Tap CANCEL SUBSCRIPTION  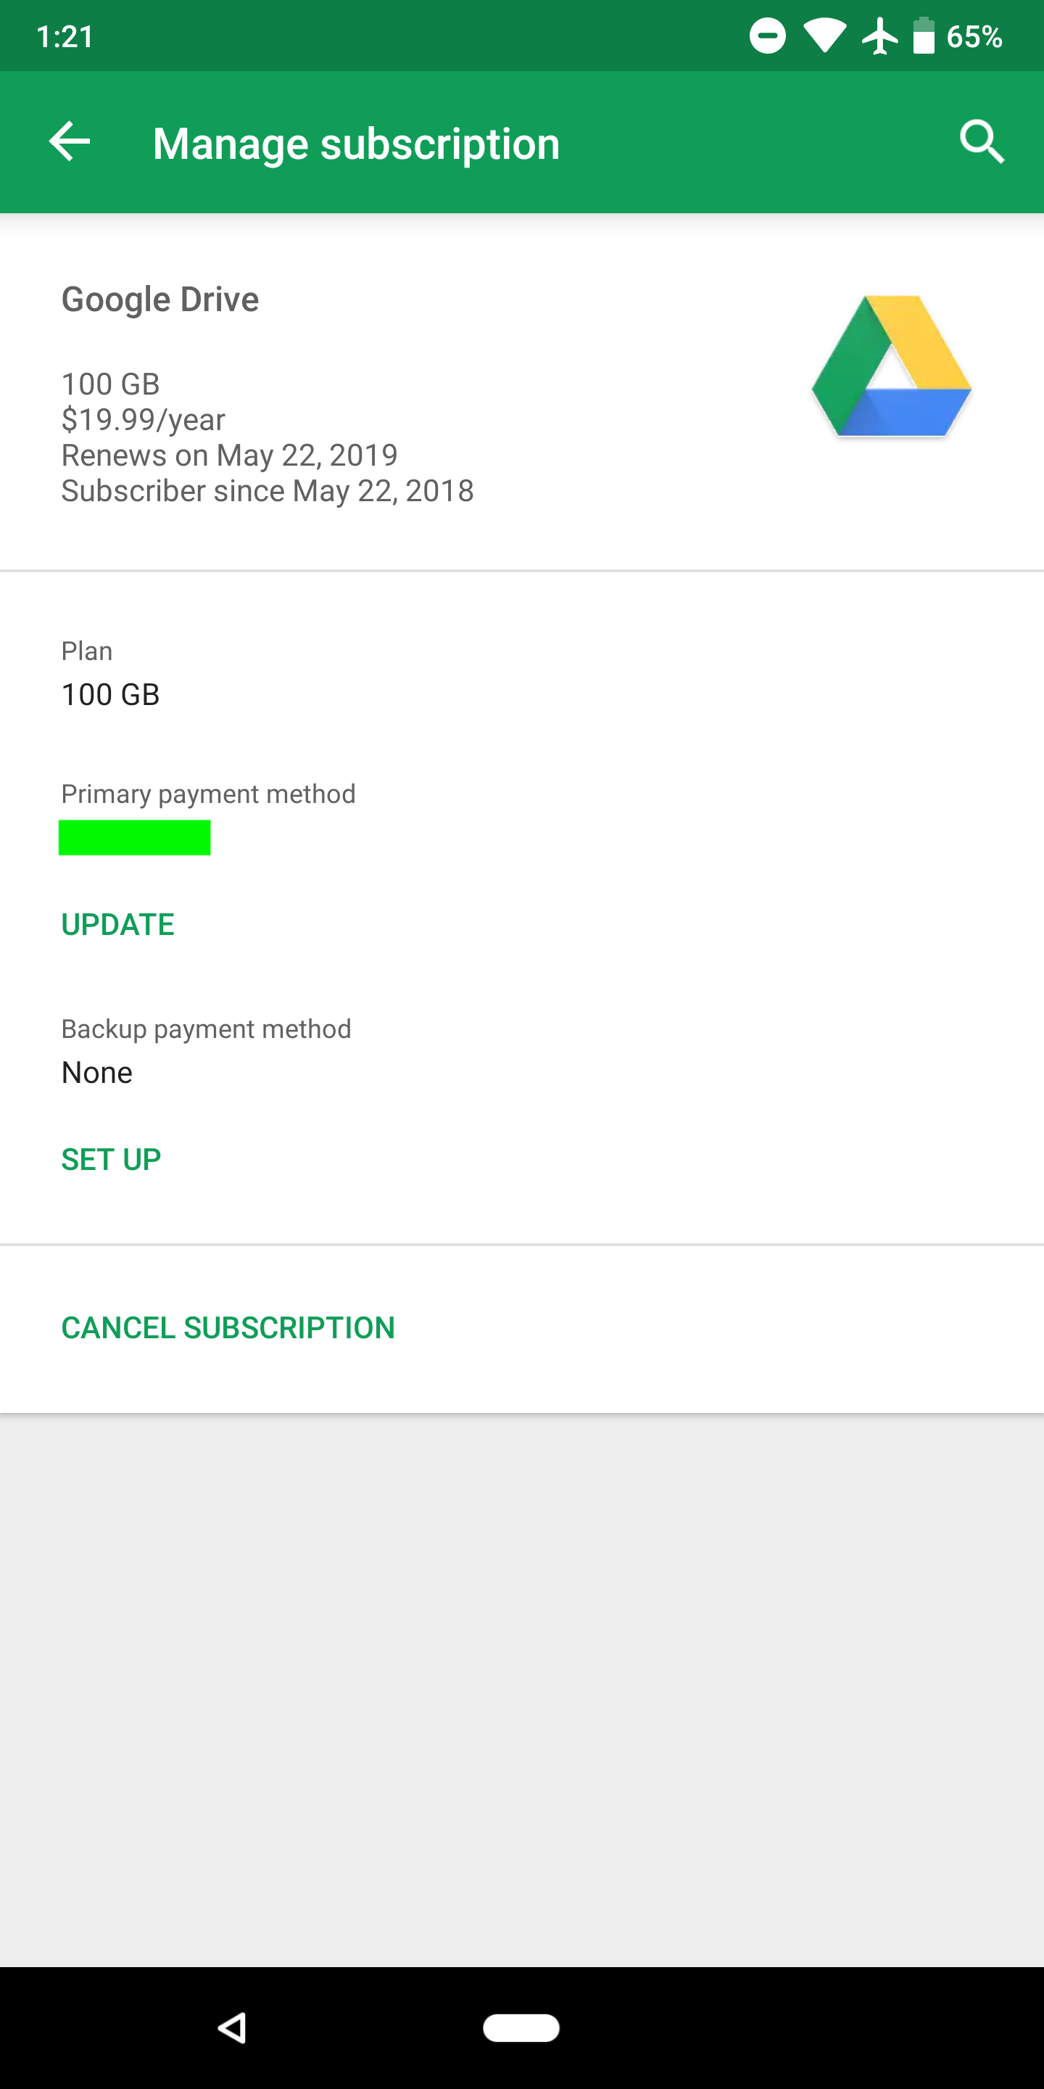tap(228, 1327)
